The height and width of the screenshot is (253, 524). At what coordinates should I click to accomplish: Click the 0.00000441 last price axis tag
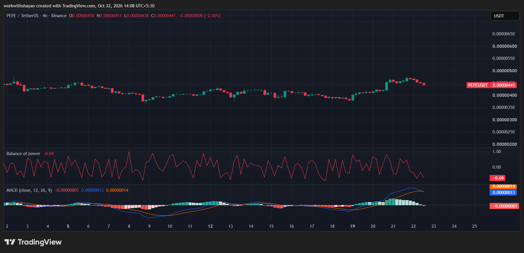(504, 85)
